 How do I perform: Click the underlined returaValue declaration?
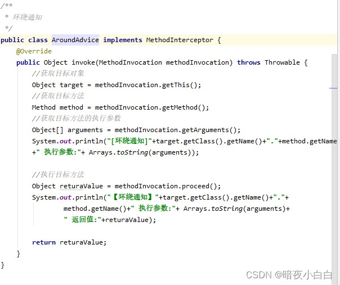(81, 186)
